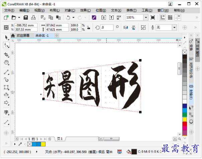Undo the last action with the Undo arrow
This screenshot has height=159, width=202.
68,17
